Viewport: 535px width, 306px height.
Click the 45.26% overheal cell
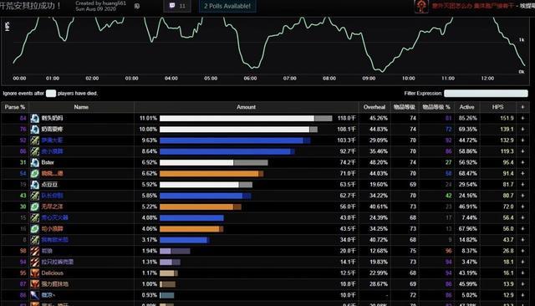coord(379,119)
